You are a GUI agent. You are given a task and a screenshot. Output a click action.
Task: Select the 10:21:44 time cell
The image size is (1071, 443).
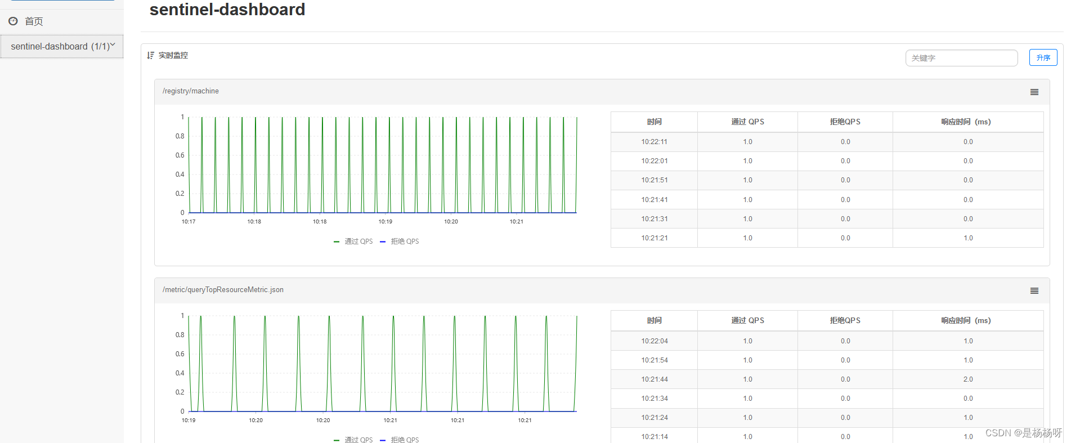click(x=654, y=379)
